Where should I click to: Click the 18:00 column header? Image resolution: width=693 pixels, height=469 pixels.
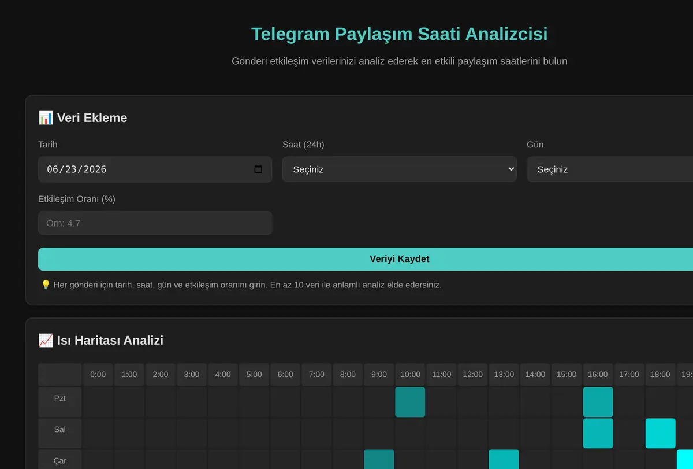[x=660, y=375]
